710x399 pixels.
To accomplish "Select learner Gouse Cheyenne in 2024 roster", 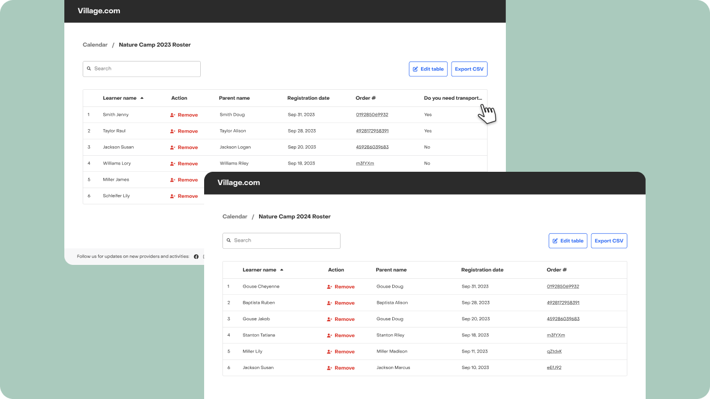I will 261,287.
